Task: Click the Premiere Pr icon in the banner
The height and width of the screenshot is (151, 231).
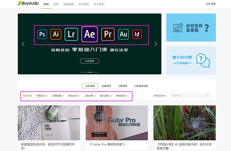Action: click(x=108, y=34)
